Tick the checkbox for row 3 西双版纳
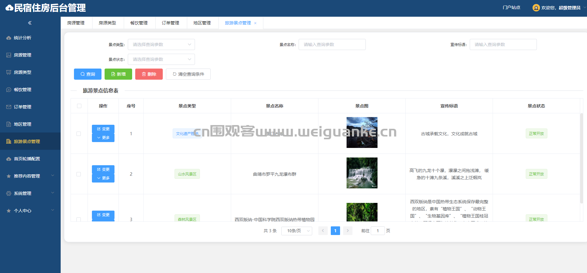The height and width of the screenshot is (273, 587). 79,219
